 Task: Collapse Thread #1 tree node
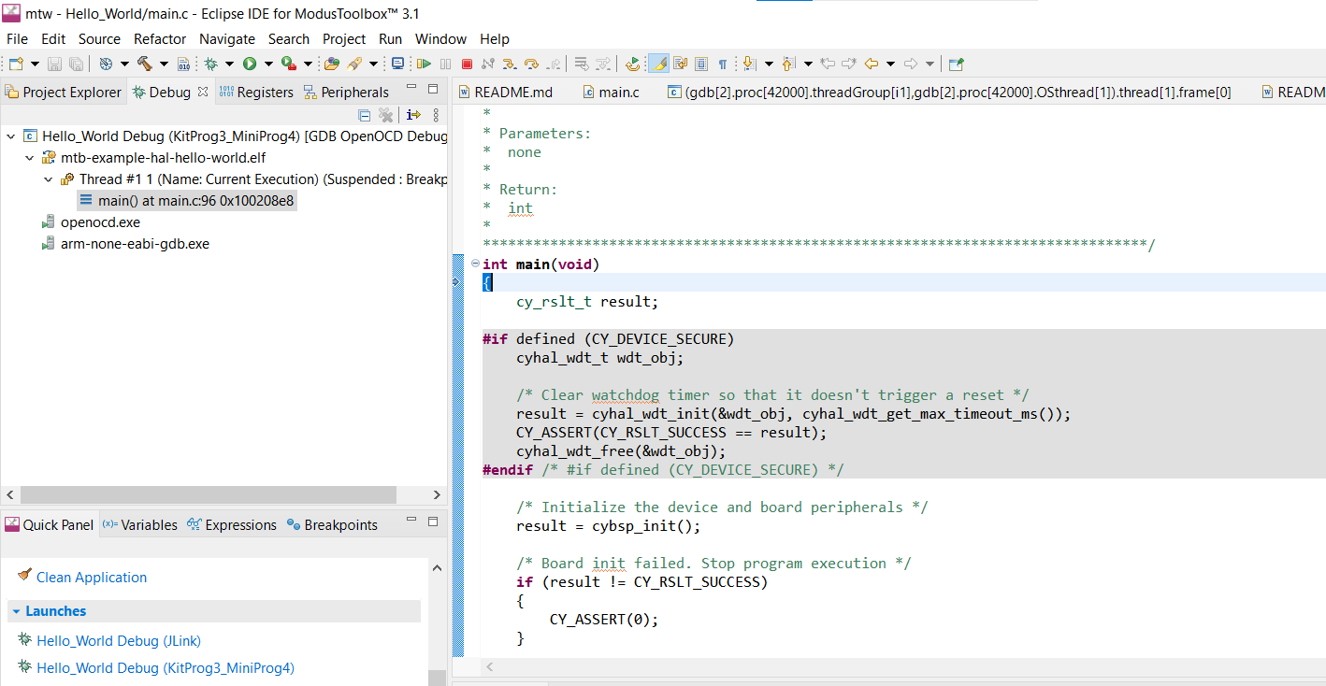[x=48, y=179]
